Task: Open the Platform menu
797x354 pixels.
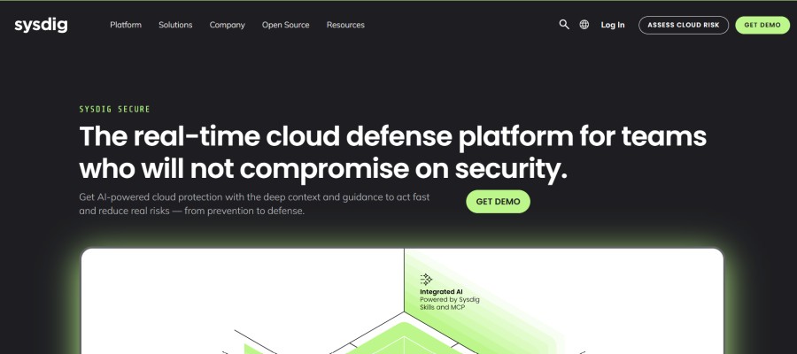Action: [x=126, y=25]
